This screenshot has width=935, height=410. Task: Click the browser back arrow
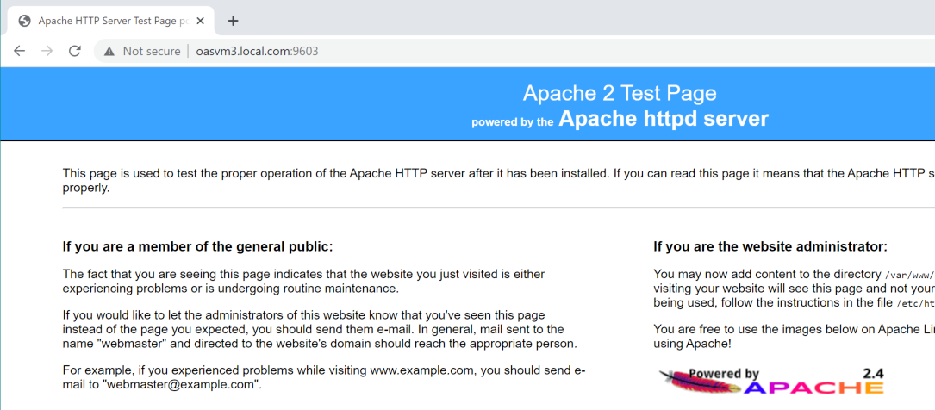(19, 52)
